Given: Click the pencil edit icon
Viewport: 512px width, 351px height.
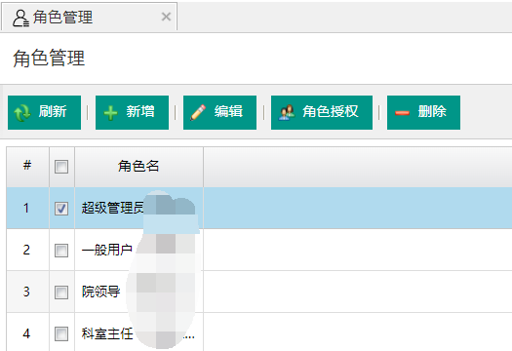Looking at the screenshot, I should pos(198,113).
